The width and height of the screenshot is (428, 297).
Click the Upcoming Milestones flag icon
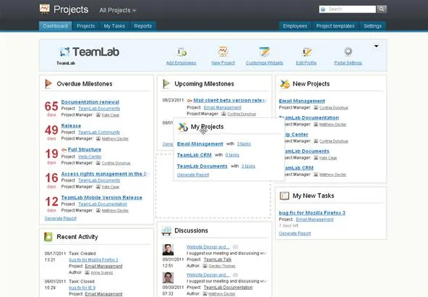coord(166,84)
